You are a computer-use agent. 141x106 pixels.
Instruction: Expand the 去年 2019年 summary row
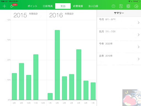click(119, 59)
